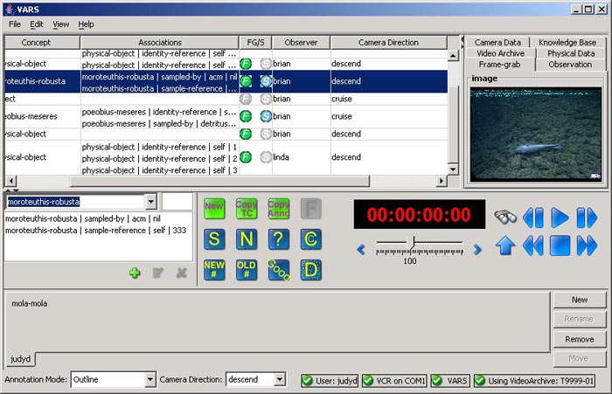This screenshot has height=394, width=612.
Task: Click the Remove button
Action: (x=579, y=339)
